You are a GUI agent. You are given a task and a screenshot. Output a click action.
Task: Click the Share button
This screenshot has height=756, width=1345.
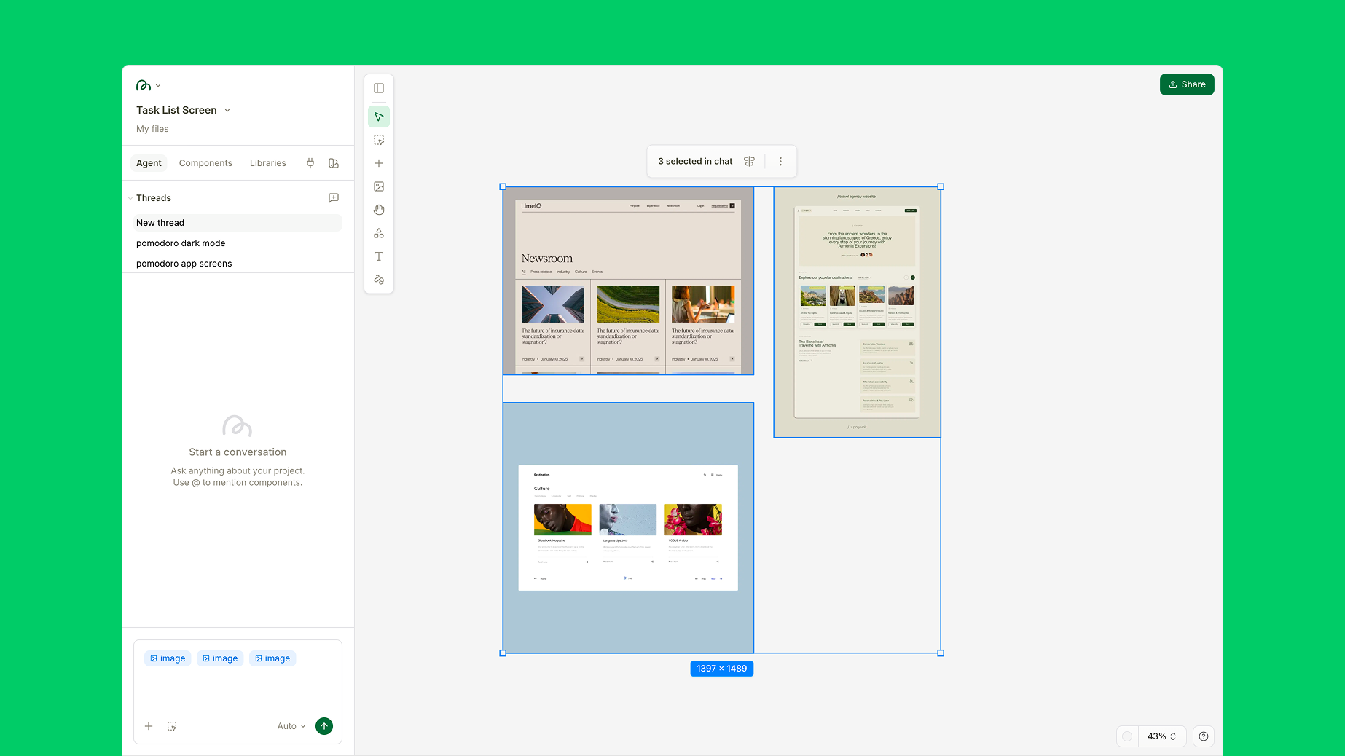click(x=1187, y=84)
